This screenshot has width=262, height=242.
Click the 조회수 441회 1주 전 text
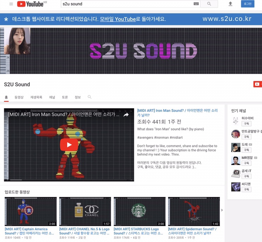pyautogui.click(x=159, y=122)
